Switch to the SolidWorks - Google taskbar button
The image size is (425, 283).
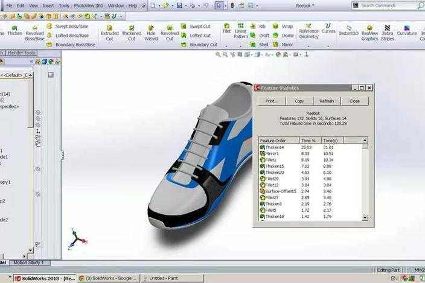109,278
